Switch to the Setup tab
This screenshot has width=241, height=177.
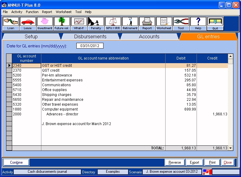tap(31, 36)
